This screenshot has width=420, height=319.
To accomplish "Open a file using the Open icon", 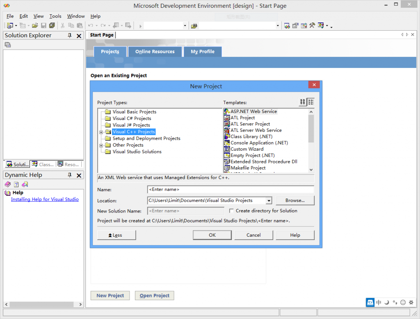I will (x=36, y=25).
